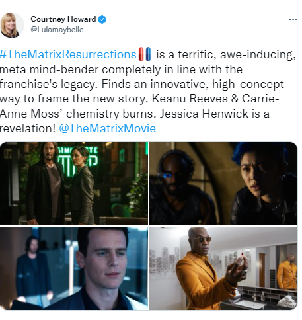Click the blue pill emoji
The height and width of the screenshot is (320, 302).
pyautogui.click(x=148, y=54)
